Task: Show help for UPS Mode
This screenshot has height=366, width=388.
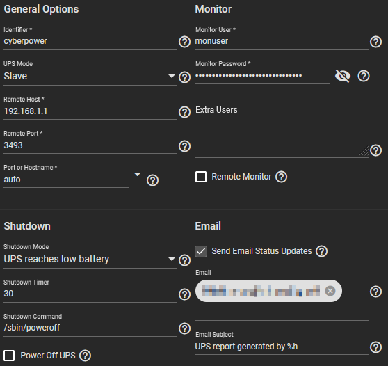Action: point(184,77)
